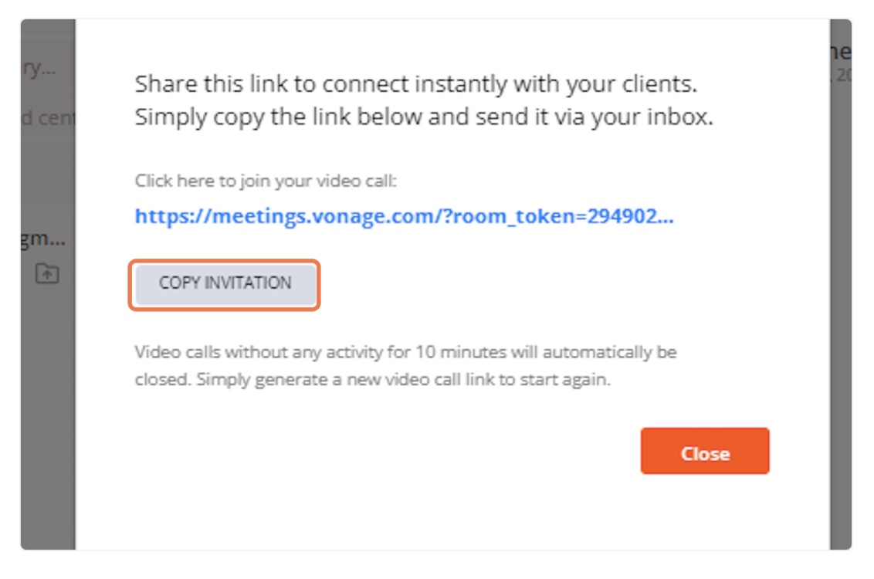Screen dimensions: 874x579
Task: Open the meetings.vonage.com video call link
Action: tap(404, 216)
